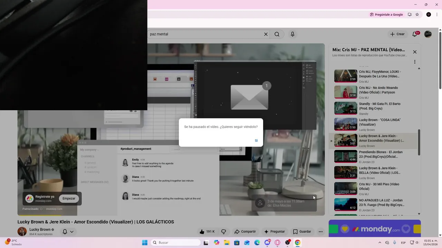Save the video with Guardar
This screenshot has height=248, width=442.
(x=302, y=232)
